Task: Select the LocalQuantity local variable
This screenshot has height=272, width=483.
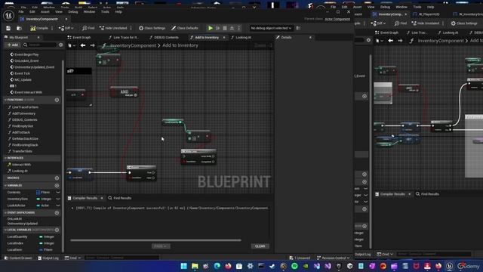Action: tap(17, 236)
